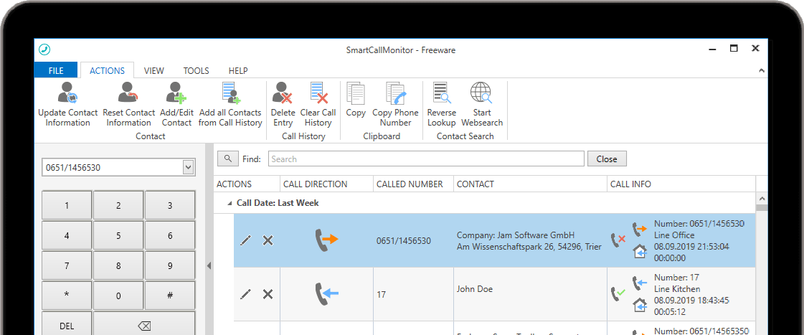Dial digit 3 on keypad
Viewport: 804px width, 335px height.
170,205
